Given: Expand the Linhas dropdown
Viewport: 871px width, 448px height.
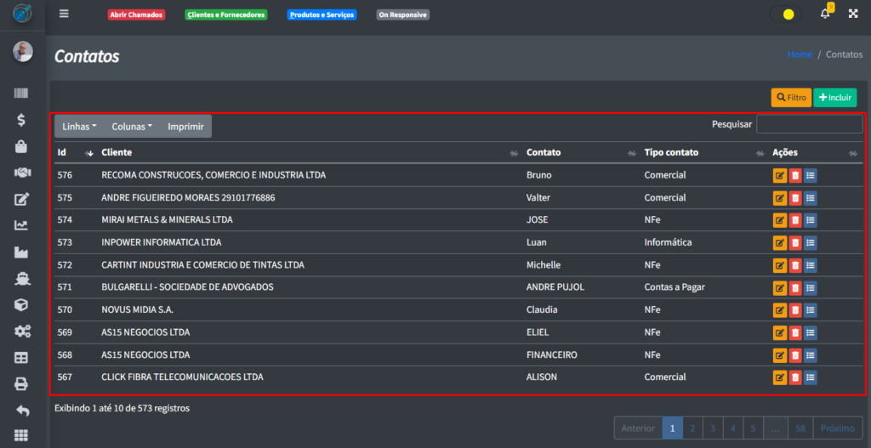Looking at the screenshot, I should (79, 127).
